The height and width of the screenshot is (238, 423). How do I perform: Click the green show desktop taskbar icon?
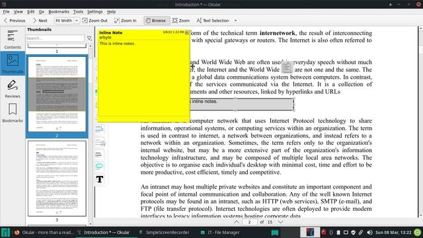click(x=275, y=232)
